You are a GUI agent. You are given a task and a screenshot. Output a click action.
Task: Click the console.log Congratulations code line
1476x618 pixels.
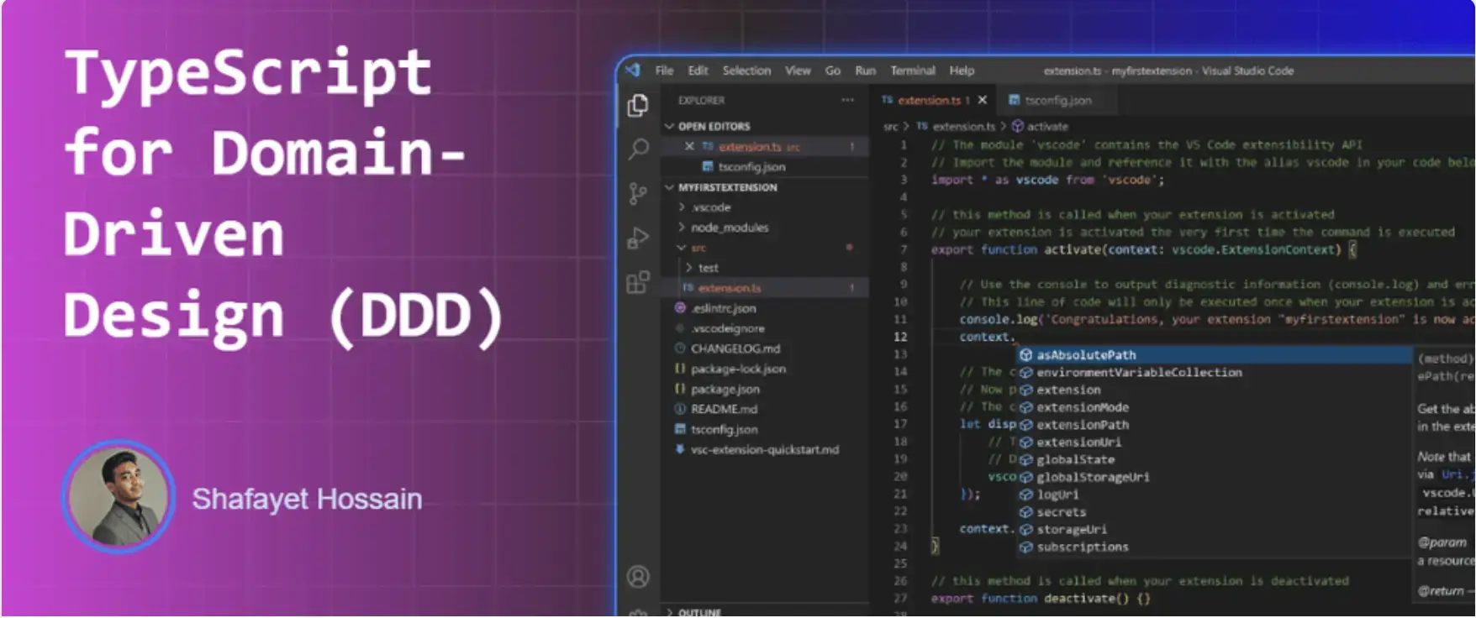pyautogui.click(x=1217, y=319)
